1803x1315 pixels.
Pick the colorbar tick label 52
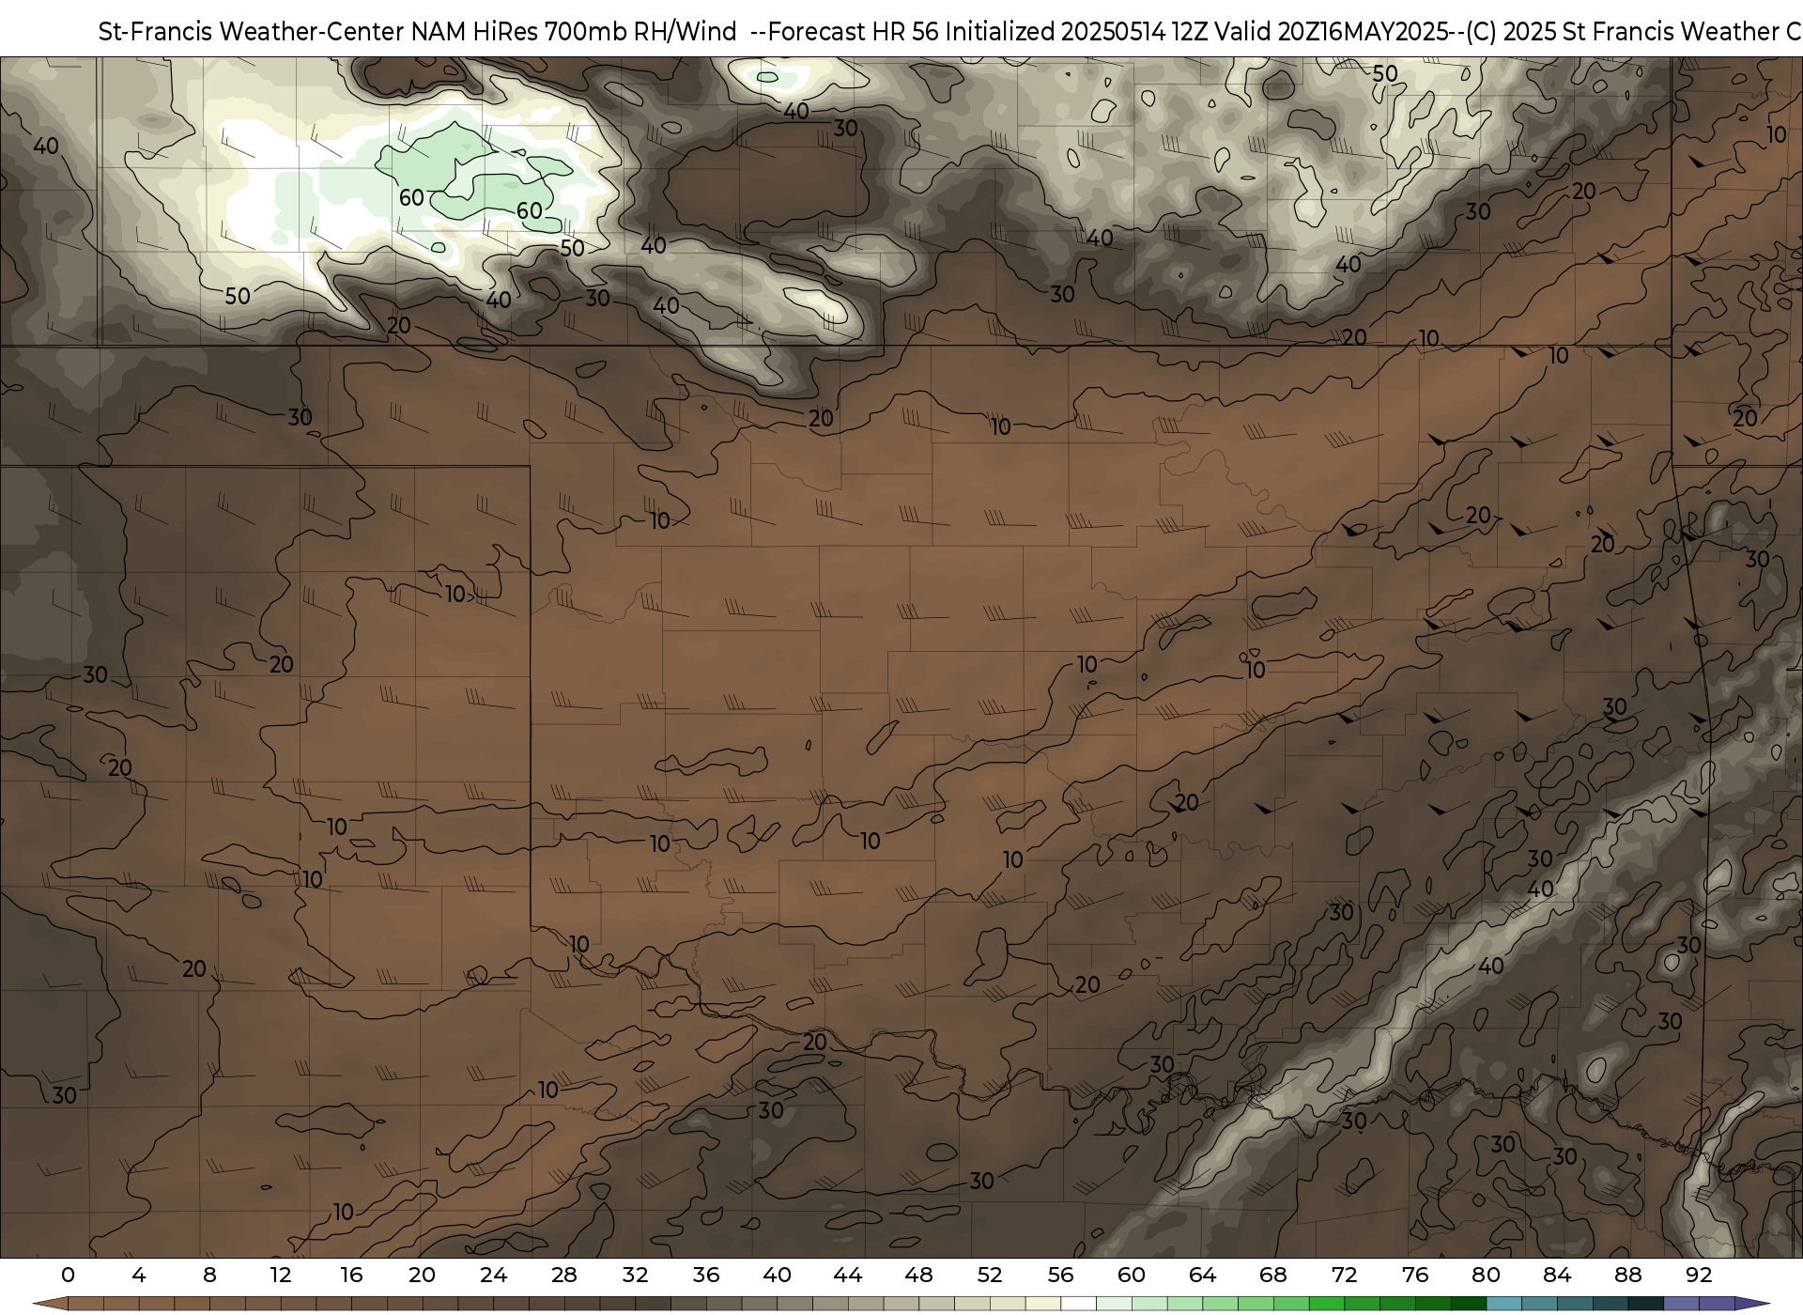pyautogui.click(x=990, y=1275)
